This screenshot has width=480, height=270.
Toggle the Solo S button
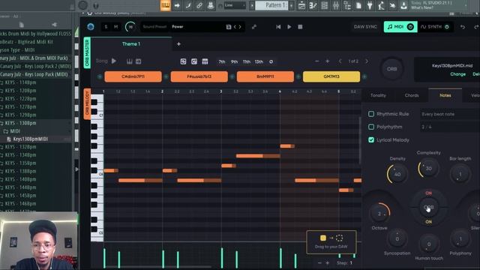(106, 27)
